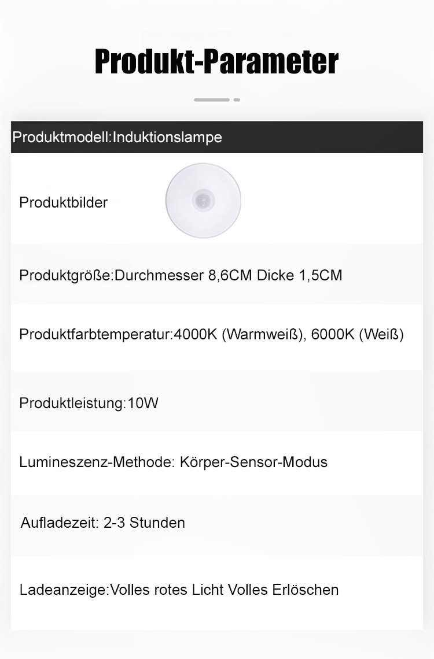Click the motion sensor at the lamp's center
The width and height of the screenshot is (434, 659).
coord(203,200)
